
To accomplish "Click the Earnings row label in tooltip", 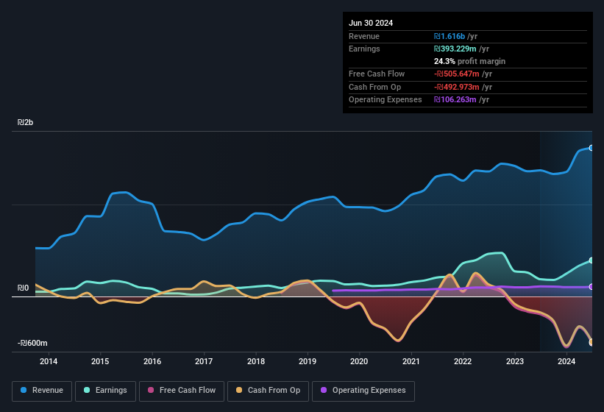I will tap(364, 49).
